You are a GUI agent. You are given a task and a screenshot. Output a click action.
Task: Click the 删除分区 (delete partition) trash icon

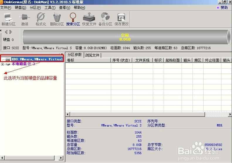[x=57, y=19]
